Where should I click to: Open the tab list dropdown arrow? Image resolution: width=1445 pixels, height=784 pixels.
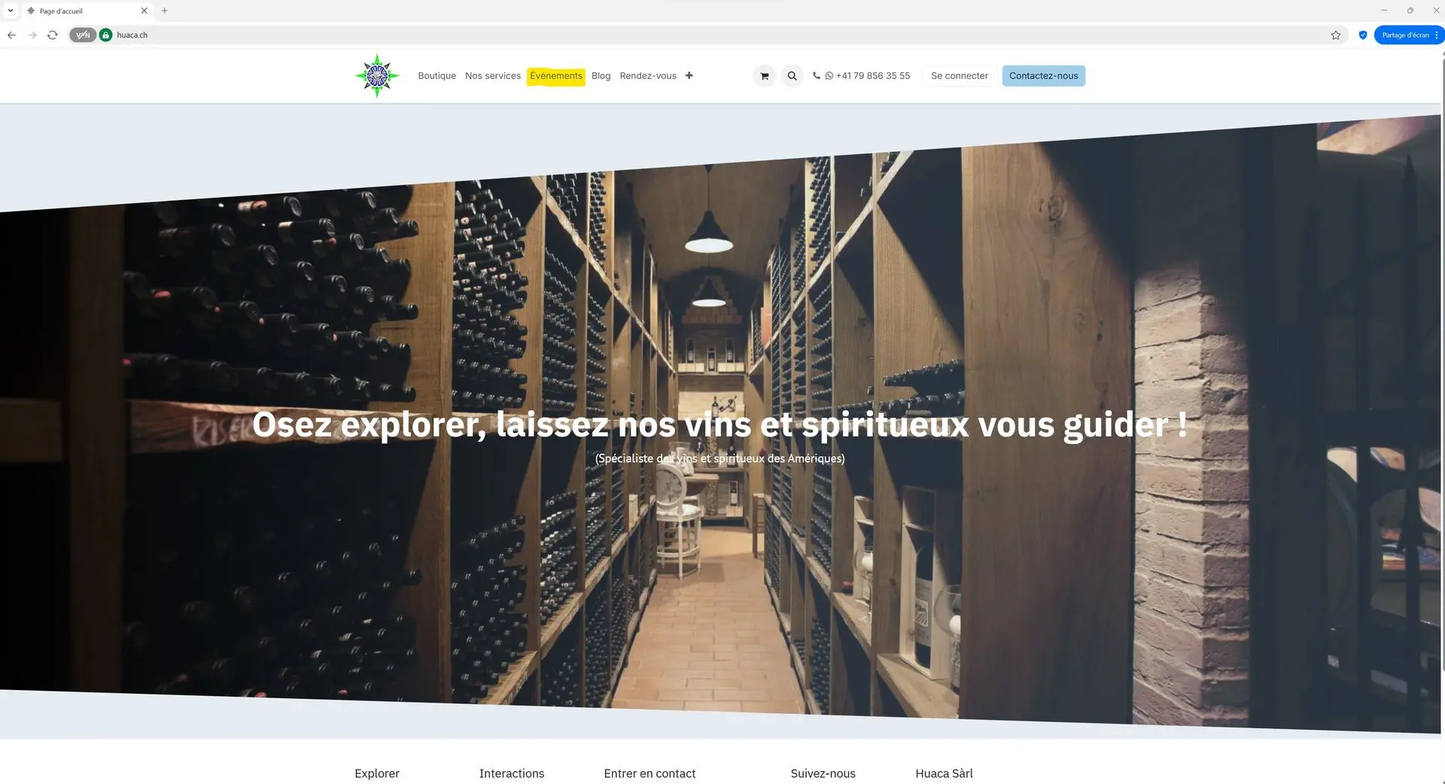[x=11, y=11]
